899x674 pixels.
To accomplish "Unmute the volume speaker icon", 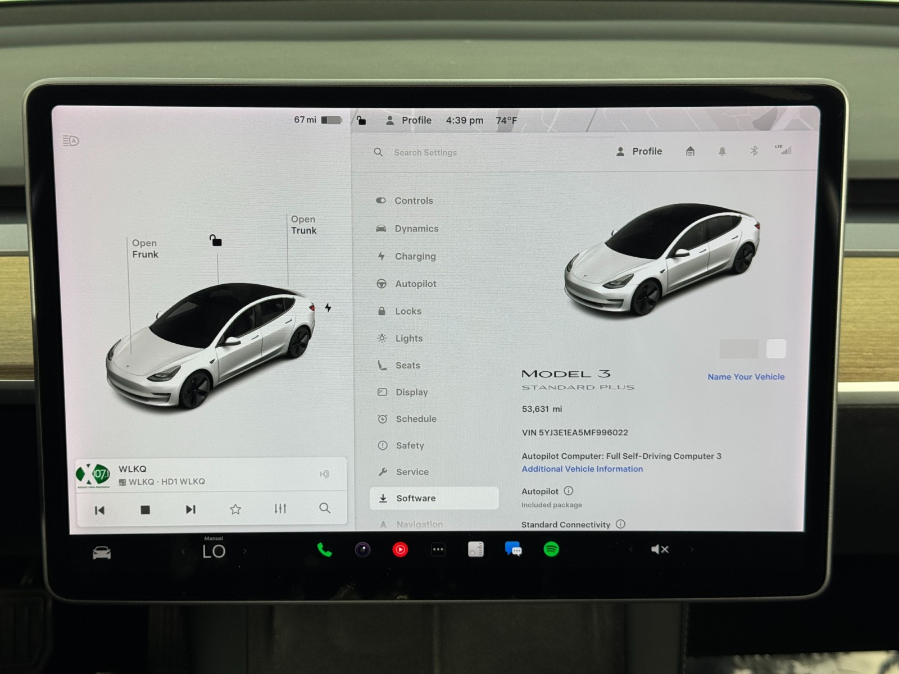I will point(659,549).
